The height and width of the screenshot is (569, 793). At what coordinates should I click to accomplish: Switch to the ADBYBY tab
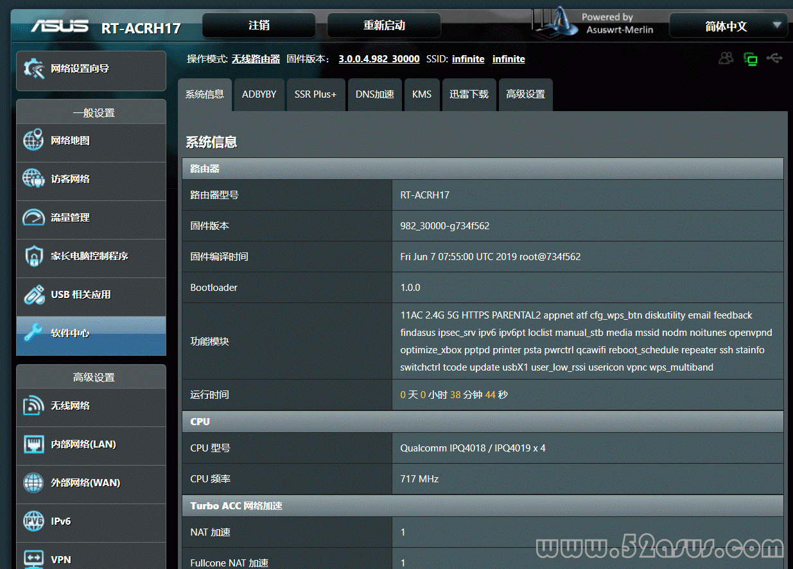pyautogui.click(x=259, y=94)
